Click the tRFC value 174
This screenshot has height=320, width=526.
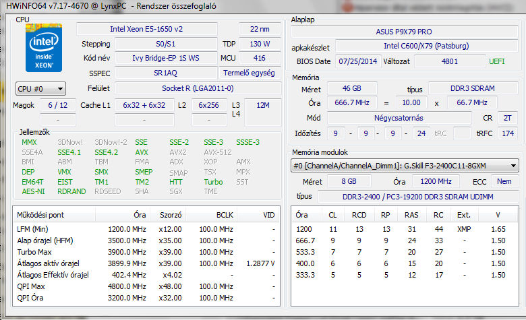[508, 133]
